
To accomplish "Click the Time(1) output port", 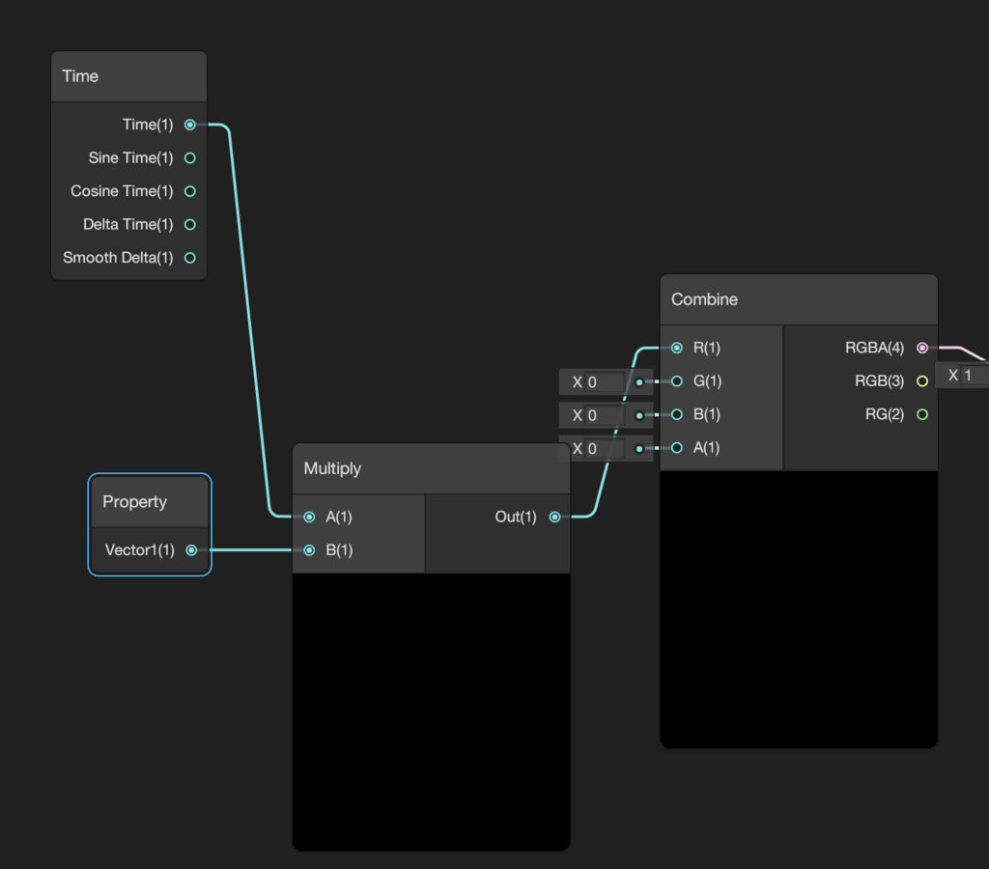I will pyautogui.click(x=190, y=125).
